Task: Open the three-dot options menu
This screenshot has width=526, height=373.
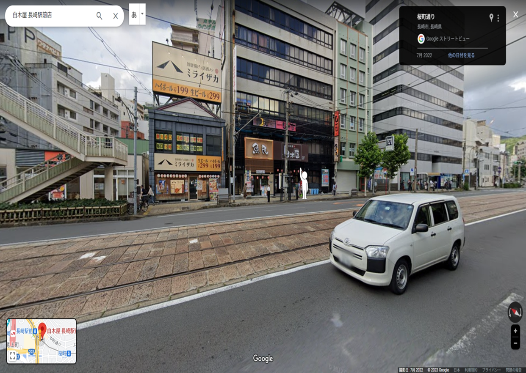Action: 498,18
